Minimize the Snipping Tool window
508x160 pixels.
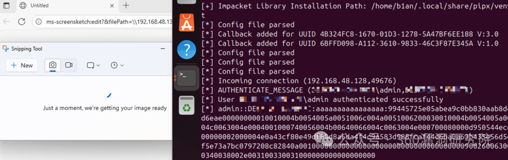[x=163, y=48]
